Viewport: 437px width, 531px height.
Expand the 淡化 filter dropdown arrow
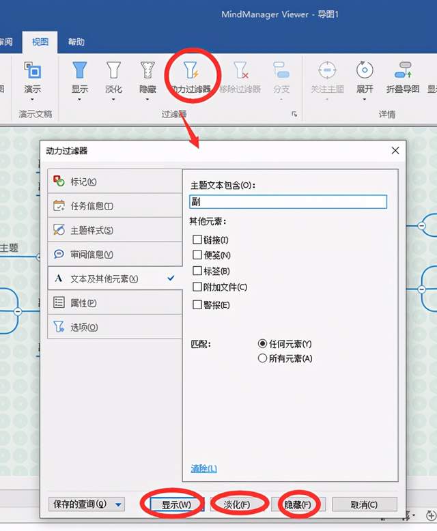pos(113,100)
